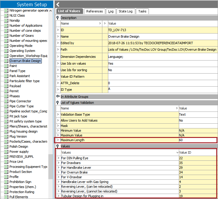Click the list icon beside Overrun Brake Design
This screenshot has height=199, width=218.
pos(6,61)
